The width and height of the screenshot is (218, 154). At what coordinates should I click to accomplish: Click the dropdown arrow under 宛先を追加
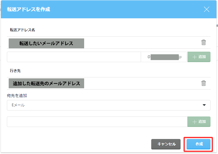(204, 105)
